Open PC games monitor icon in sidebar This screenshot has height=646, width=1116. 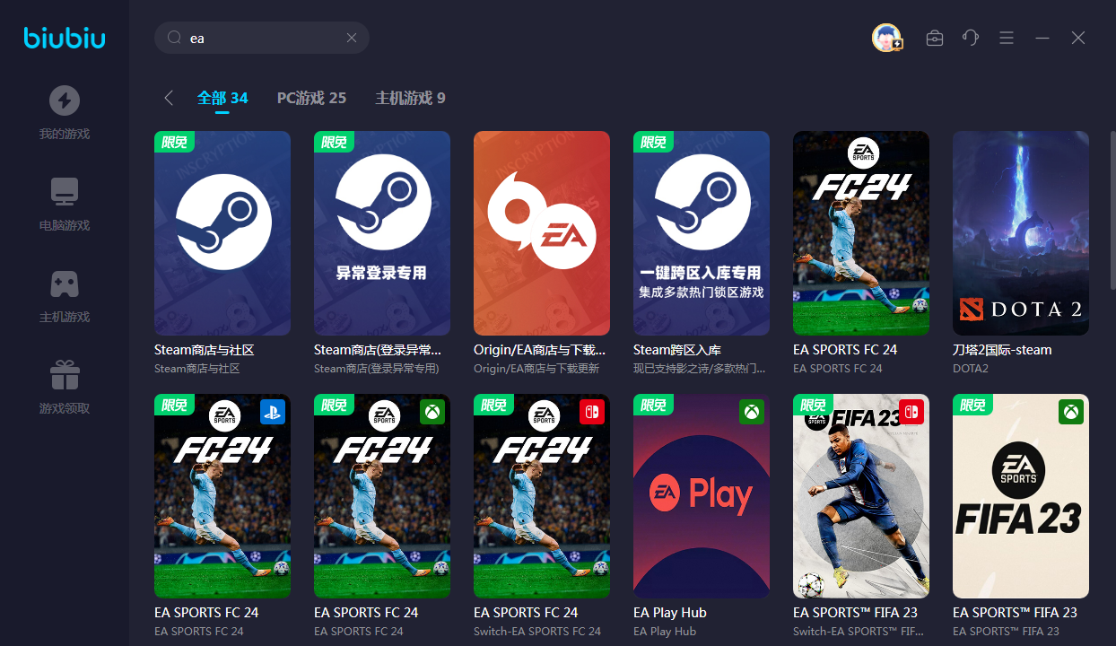[x=64, y=192]
